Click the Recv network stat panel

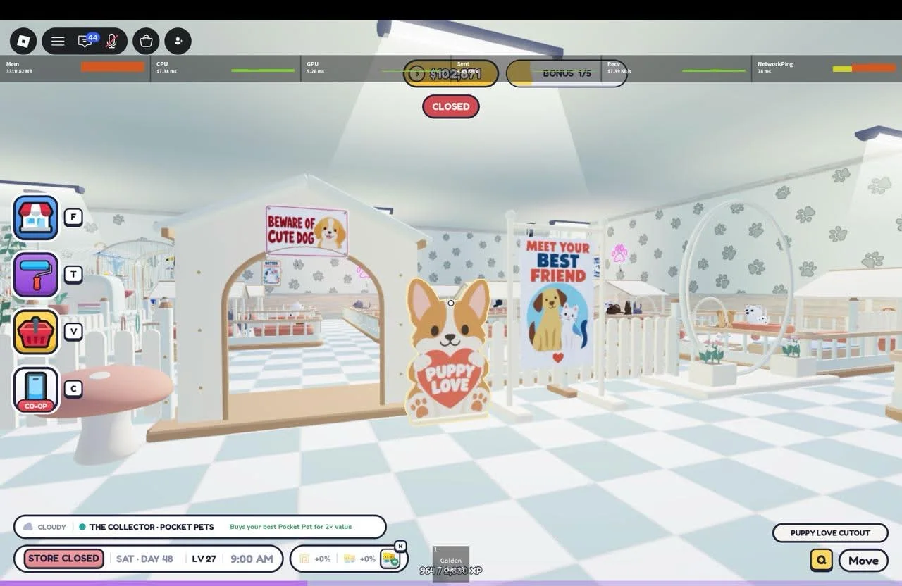pos(676,68)
